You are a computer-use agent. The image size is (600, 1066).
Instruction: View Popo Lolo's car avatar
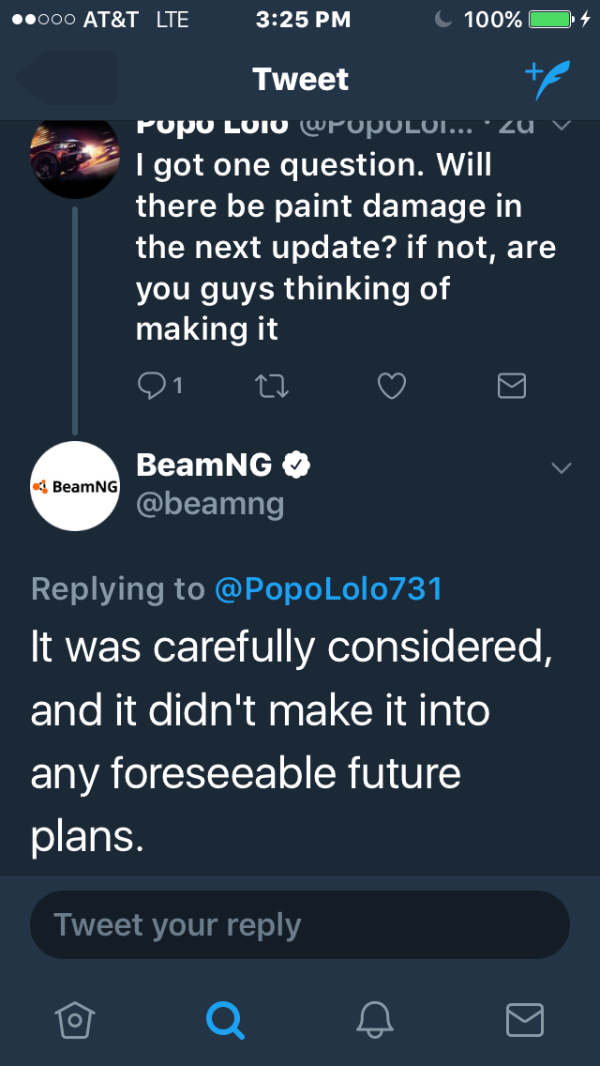pyautogui.click(x=75, y=156)
